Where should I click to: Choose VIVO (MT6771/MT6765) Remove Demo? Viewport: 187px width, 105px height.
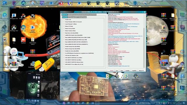click(73, 62)
